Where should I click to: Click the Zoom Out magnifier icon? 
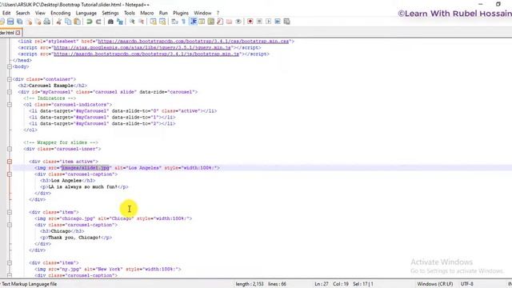(141, 22)
